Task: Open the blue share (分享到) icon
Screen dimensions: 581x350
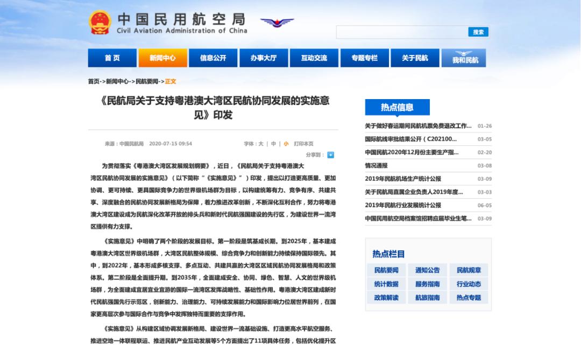Action: [330, 155]
